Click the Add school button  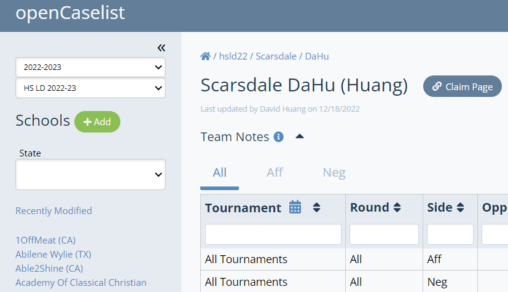[x=97, y=121]
